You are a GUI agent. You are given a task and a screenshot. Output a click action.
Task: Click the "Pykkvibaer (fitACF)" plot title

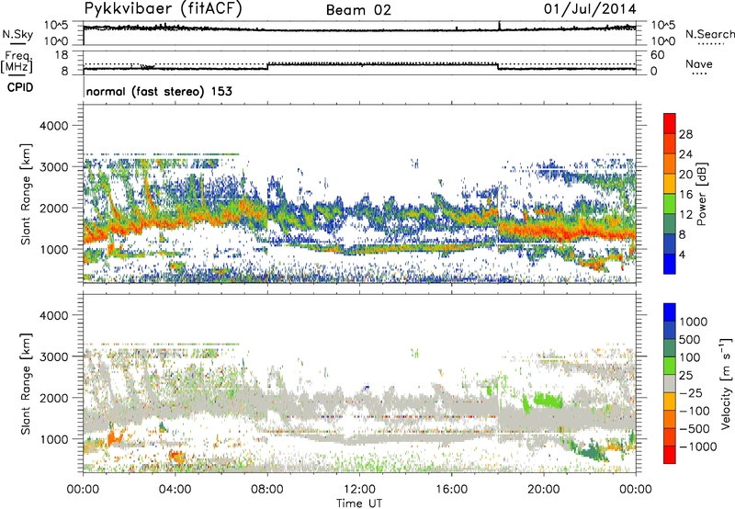click(164, 8)
